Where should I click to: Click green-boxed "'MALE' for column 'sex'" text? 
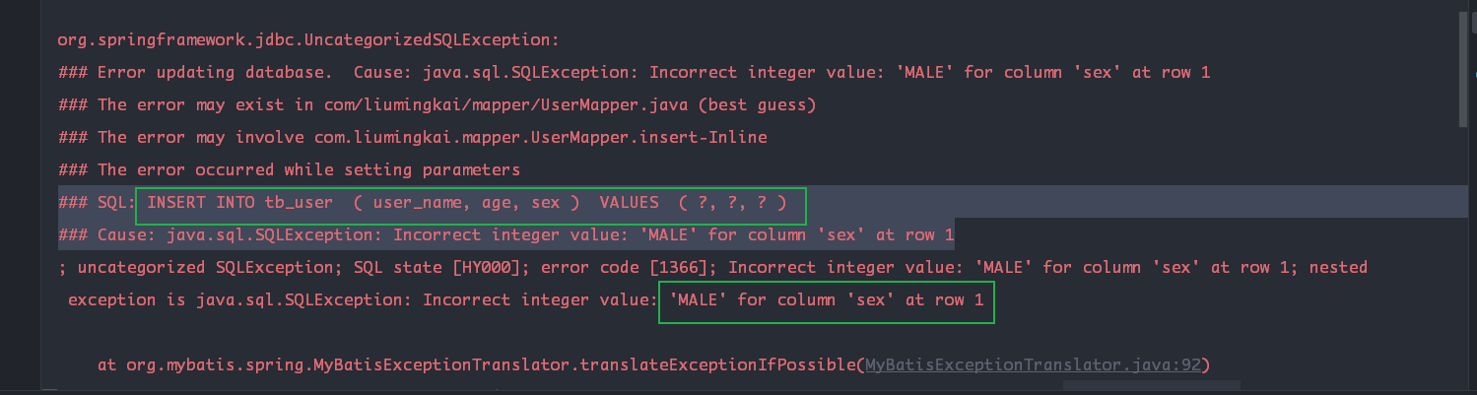[x=826, y=299]
